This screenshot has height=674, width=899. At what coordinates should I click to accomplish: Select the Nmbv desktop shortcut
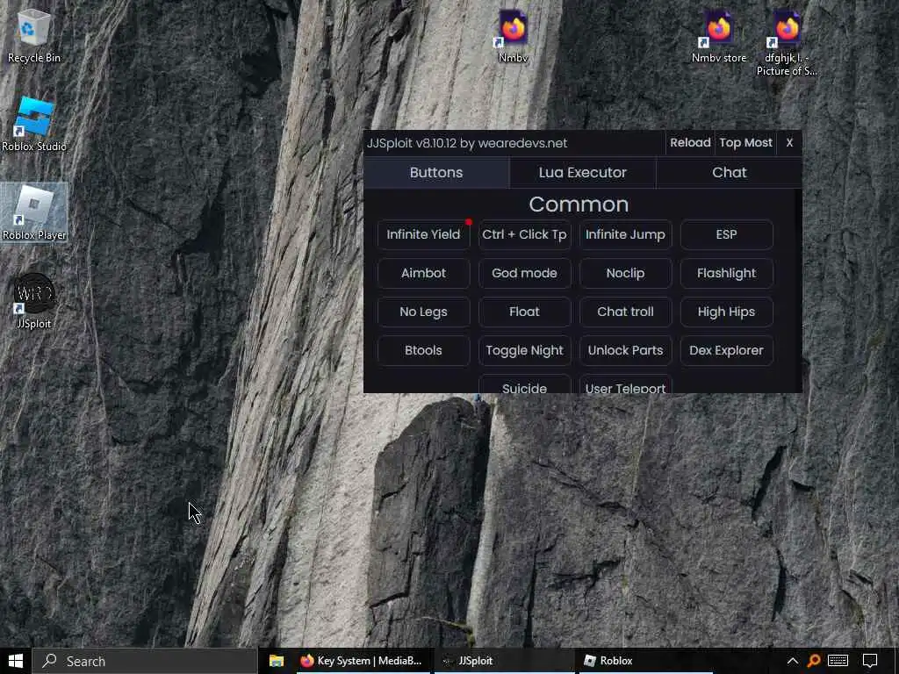point(513,35)
